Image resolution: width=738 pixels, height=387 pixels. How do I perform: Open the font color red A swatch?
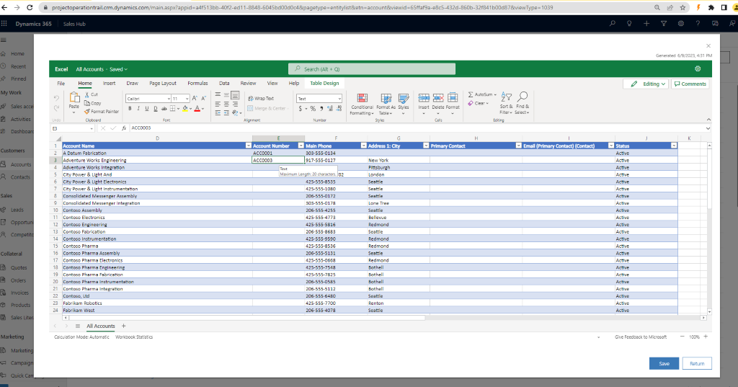[x=197, y=109]
